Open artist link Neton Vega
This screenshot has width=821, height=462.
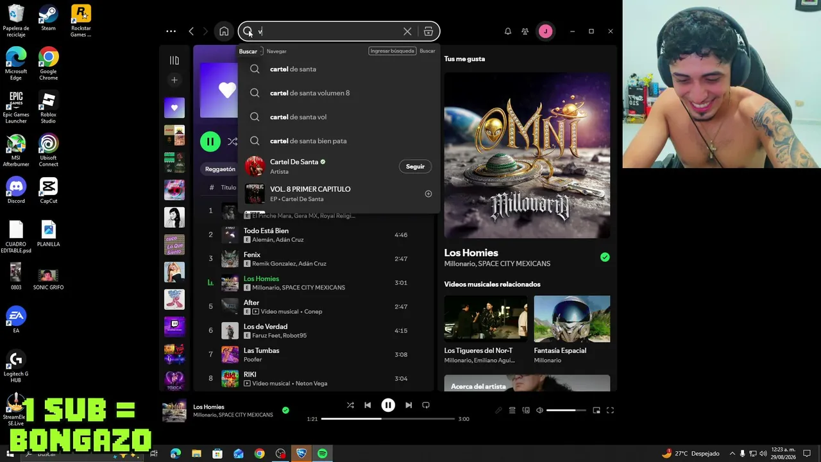click(x=312, y=383)
